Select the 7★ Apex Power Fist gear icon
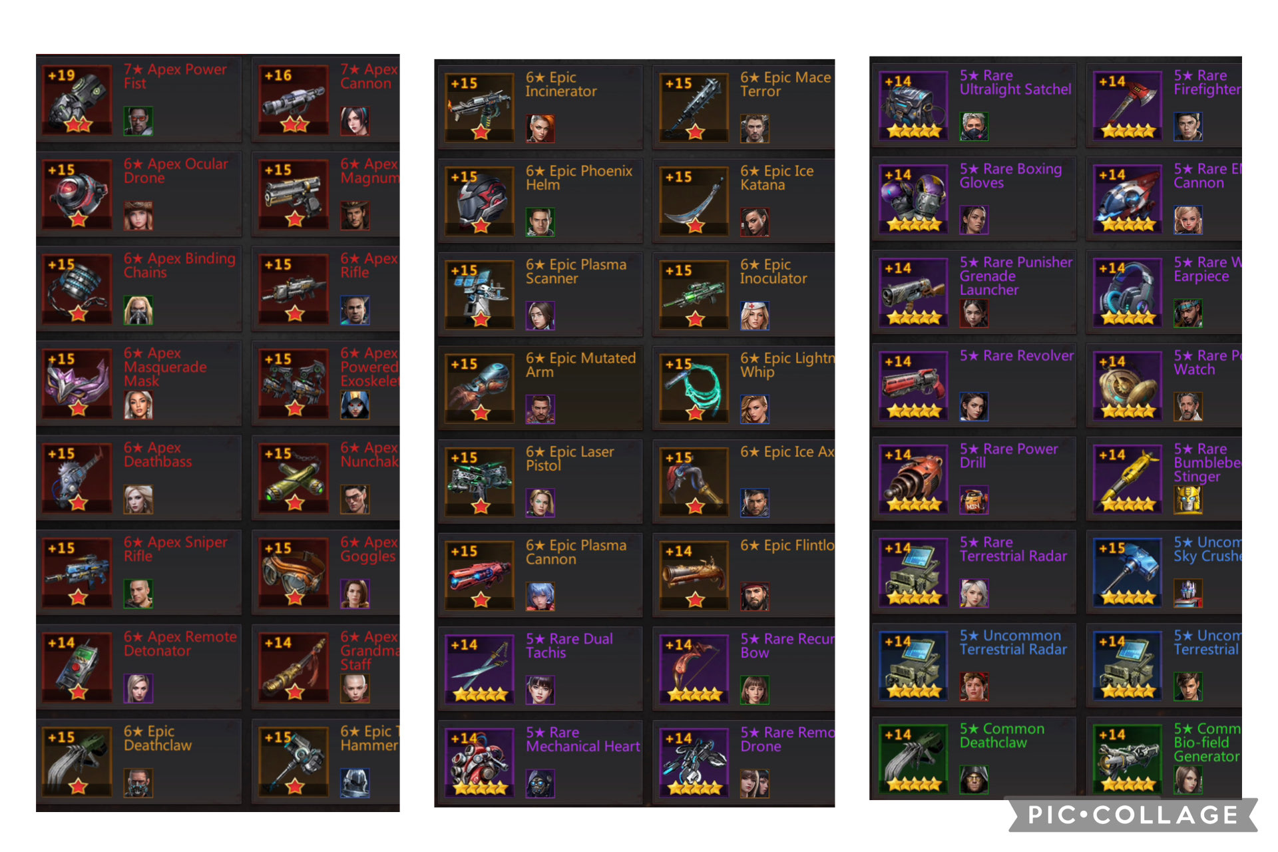The width and height of the screenshot is (1278, 852). coord(77,100)
